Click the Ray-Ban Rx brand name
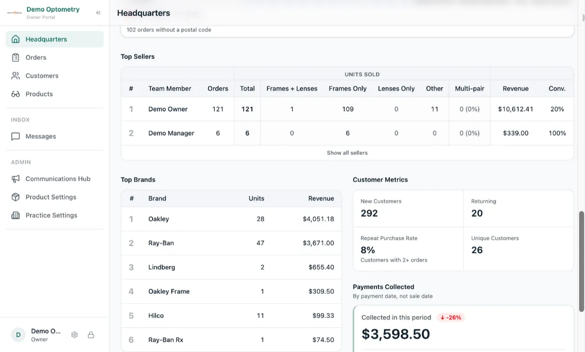This screenshot has height=352, width=585. click(x=166, y=340)
